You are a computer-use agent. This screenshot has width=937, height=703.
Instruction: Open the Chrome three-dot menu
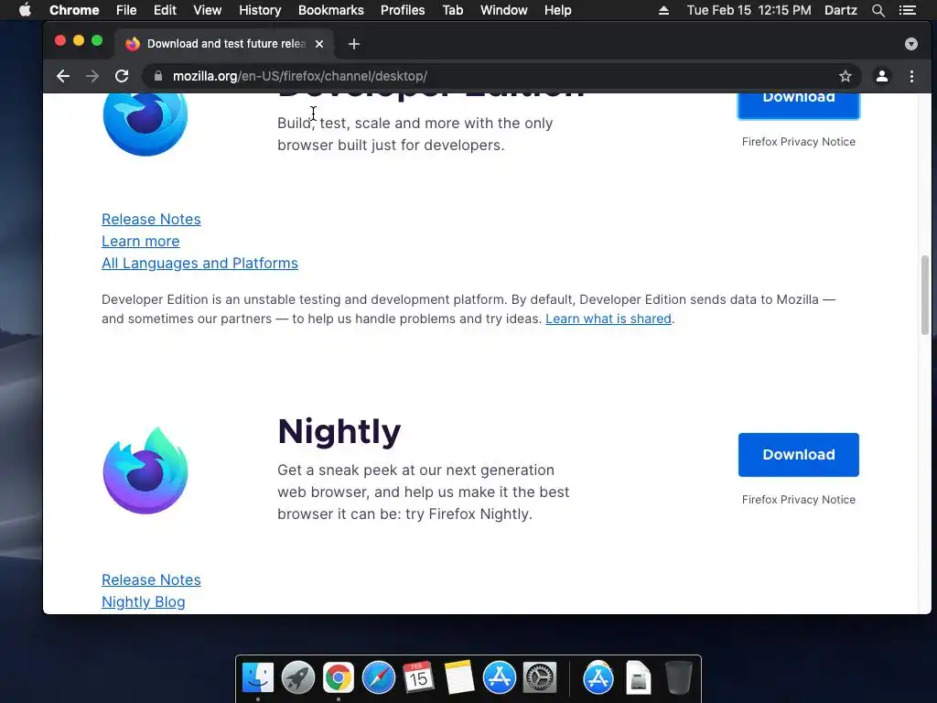tap(911, 76)
